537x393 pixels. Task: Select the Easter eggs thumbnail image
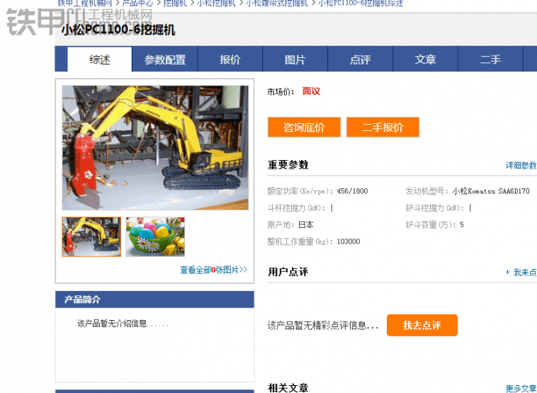pyautogui.click(x=155, y=237)
